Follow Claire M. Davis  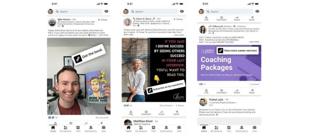tap(178, 19)
